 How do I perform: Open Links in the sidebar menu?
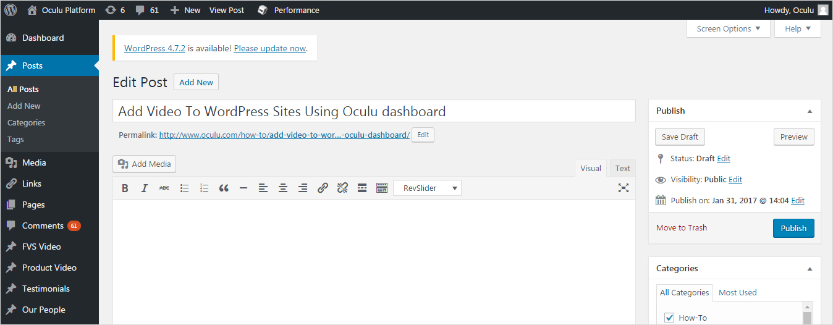[x=49, y=184]
